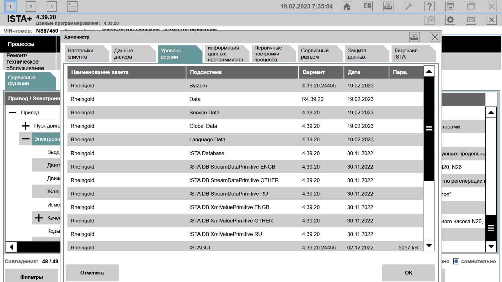Image resolution: width=502 pixels, height=282 pixels.
Task: Select the System subsystem row
Action: pyautogui.click(x=245, y=86)
